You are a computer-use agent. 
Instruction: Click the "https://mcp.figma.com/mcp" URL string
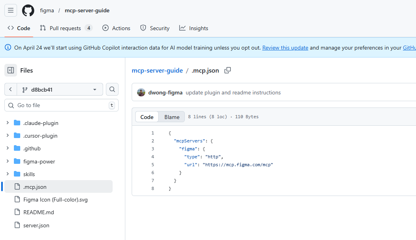coord(238,165)
